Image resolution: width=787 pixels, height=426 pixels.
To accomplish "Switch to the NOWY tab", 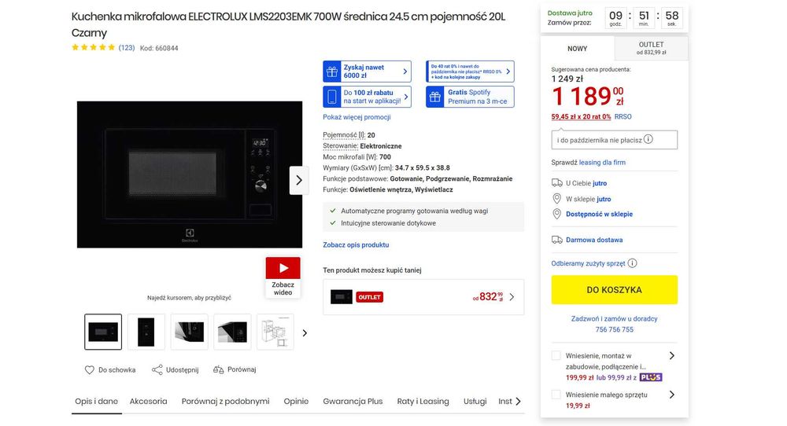I will coord(577,49).
